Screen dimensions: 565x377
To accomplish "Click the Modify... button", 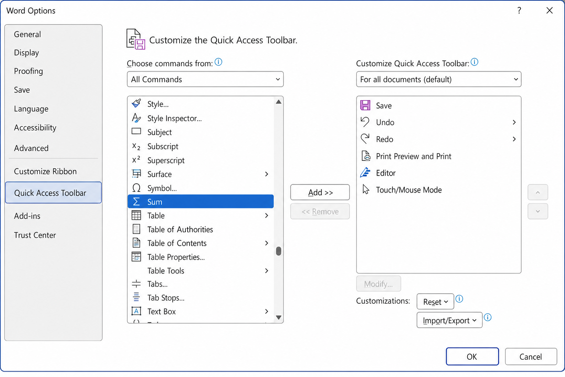I will point(379,283).
